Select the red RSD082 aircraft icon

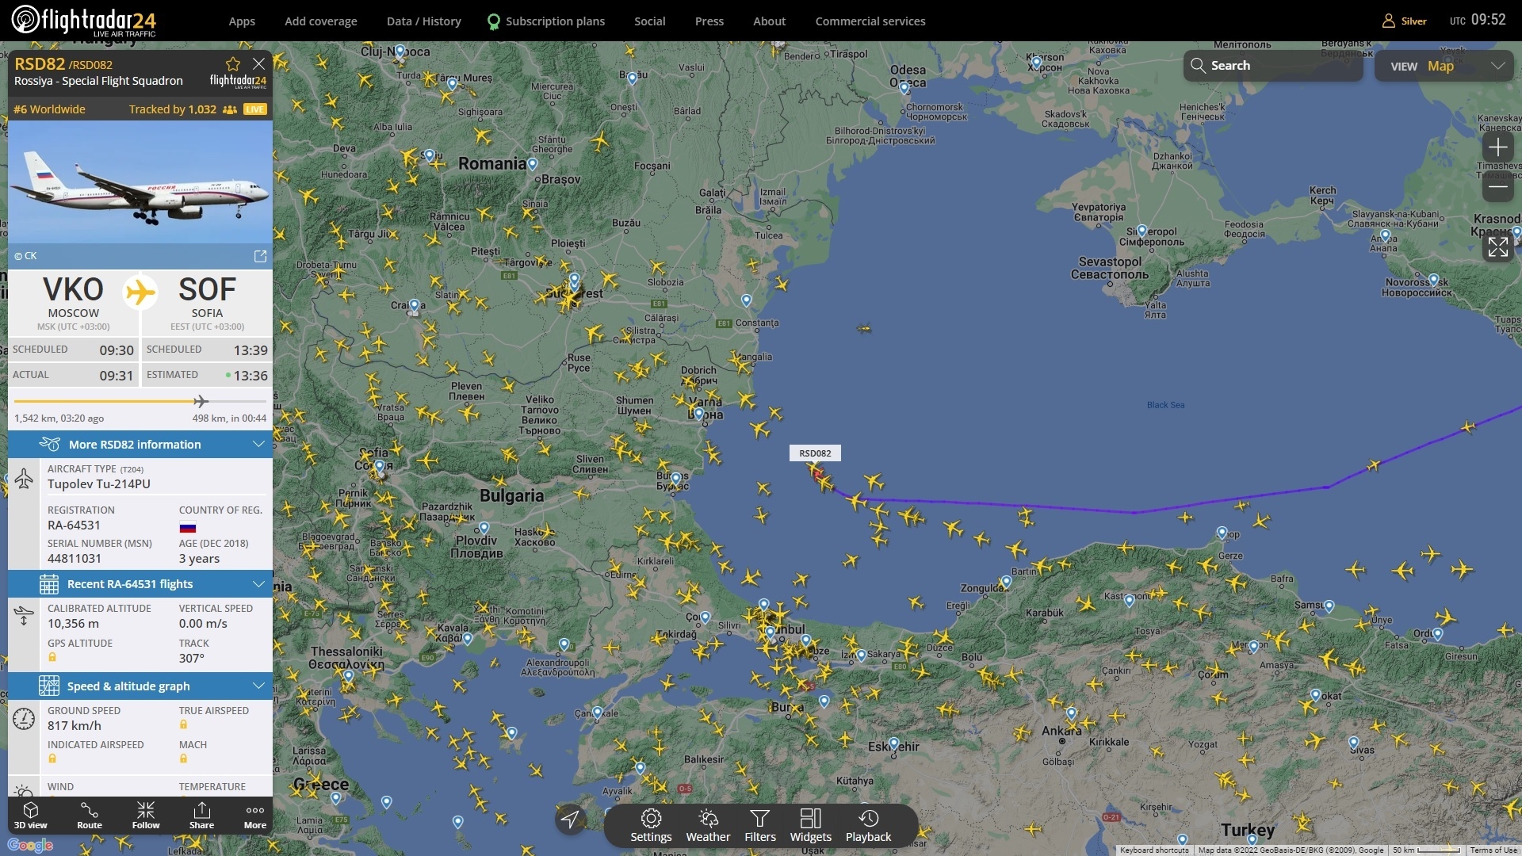pyautogui.click(x=817, y=474)
